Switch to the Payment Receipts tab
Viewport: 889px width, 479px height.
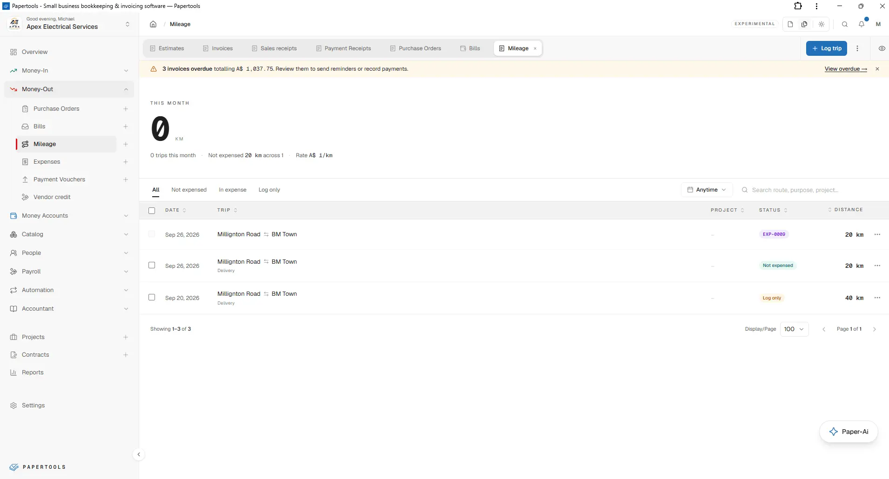point(343,48)
